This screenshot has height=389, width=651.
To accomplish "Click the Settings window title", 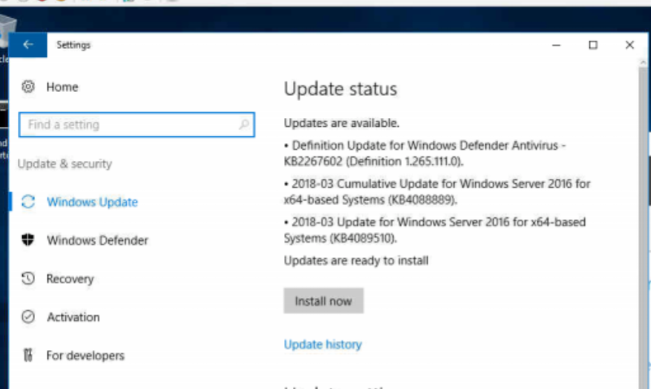I will pyautogui.click(x=73, y=45).
